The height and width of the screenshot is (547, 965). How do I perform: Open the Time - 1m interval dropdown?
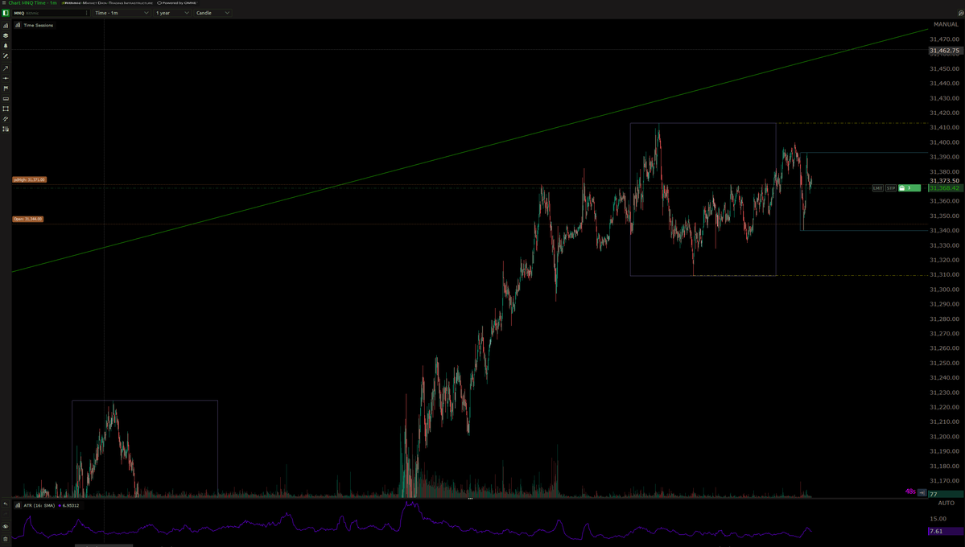(x=122, y=13)
